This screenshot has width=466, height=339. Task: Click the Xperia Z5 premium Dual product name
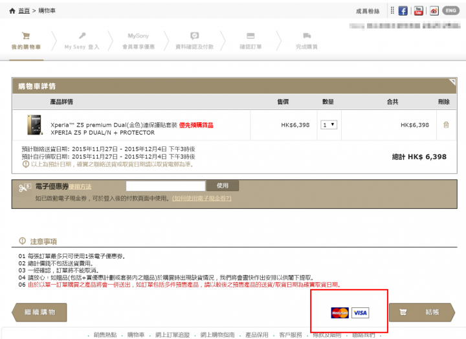[x=114, y=125]
